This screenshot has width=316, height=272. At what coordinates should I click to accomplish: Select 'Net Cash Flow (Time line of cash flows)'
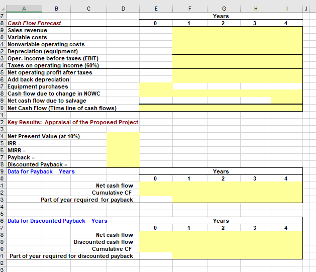coord(62,108)
